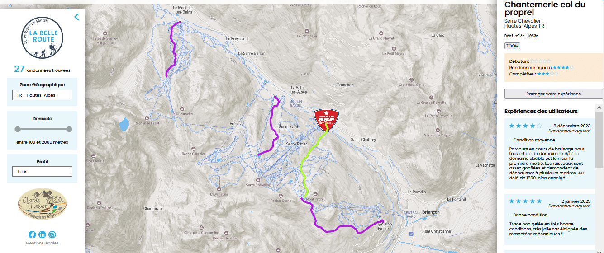Open the Mentions légales link
Viewport: 604px width, 253px height.
42,244
